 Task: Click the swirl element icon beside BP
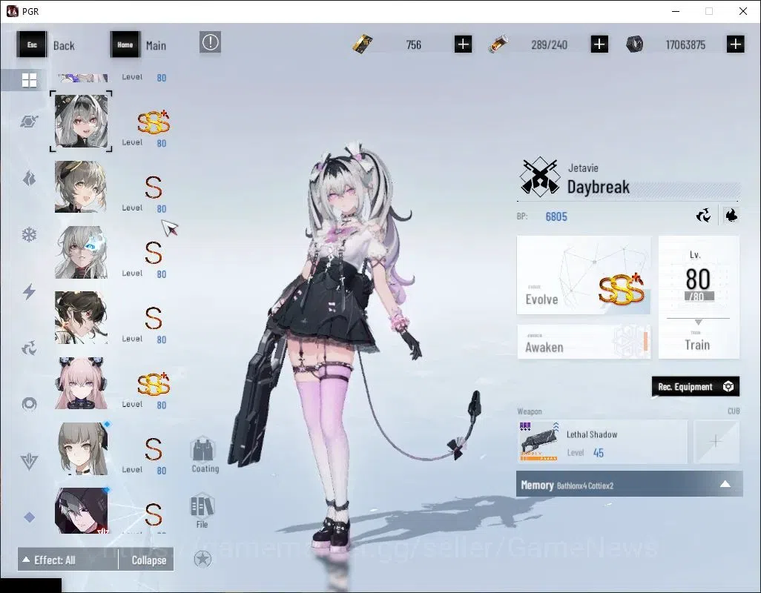click(x=703, y=215)
